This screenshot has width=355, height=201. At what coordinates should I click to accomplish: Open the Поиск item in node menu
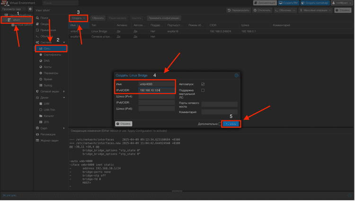(x=44, y=18)
